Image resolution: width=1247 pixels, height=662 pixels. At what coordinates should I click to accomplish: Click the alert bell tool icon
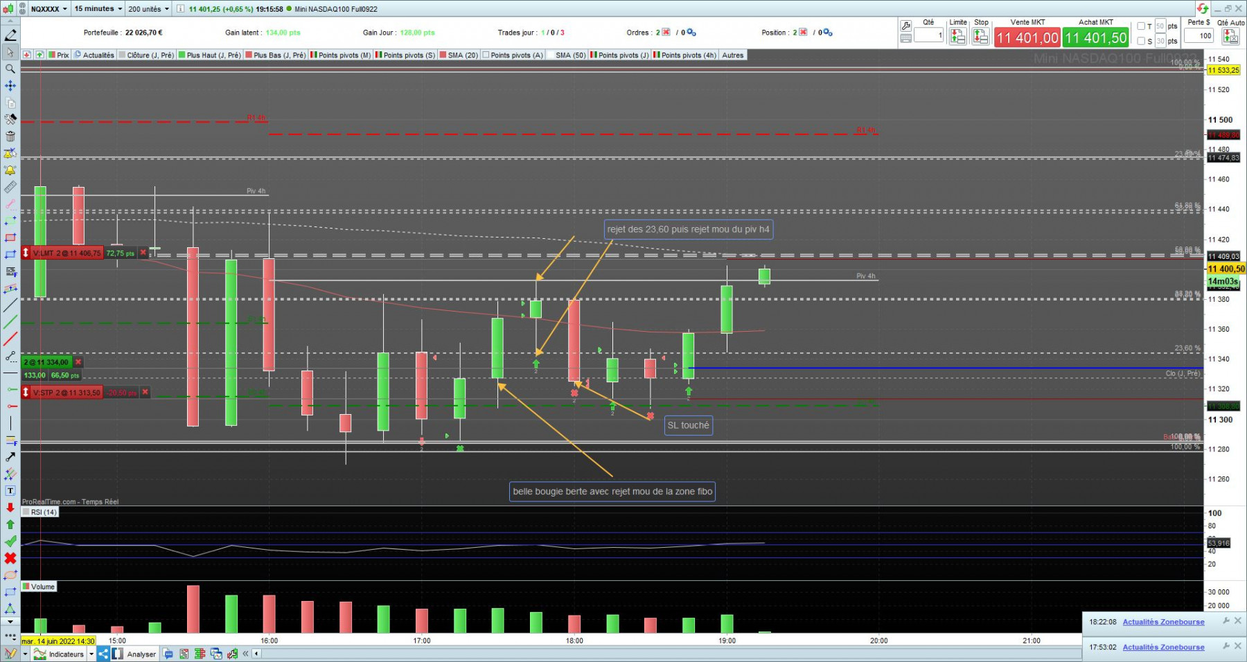(x=10, y=170)
